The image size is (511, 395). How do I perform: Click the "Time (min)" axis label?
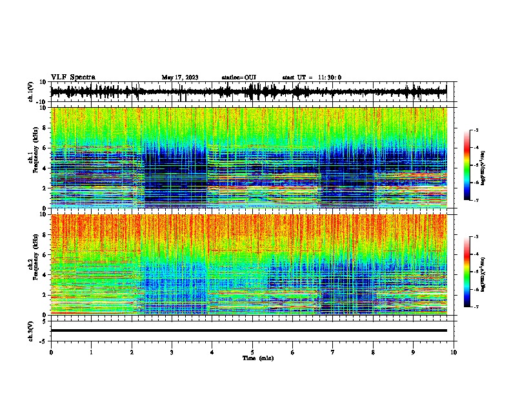point(258,358)
